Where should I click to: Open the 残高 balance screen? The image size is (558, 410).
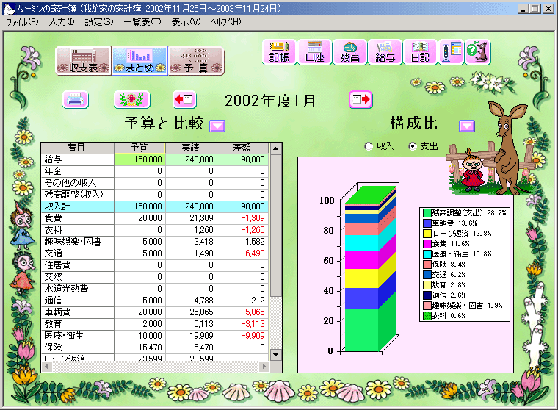[x=349, y=52]
